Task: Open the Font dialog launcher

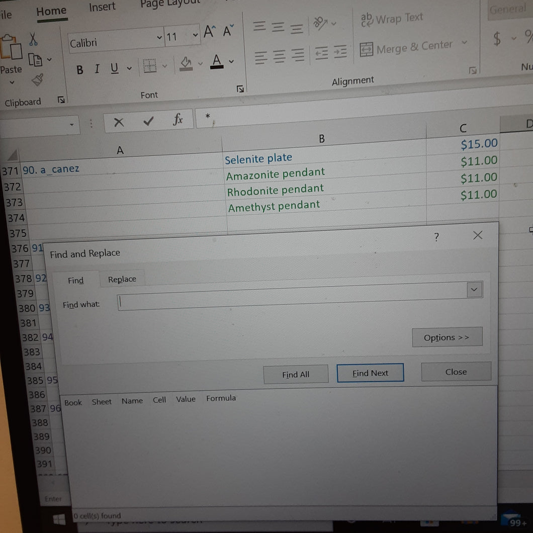Action: [x=240, y=89]
